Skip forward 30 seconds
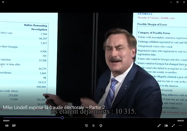187x131 pixels. (101, 125)
